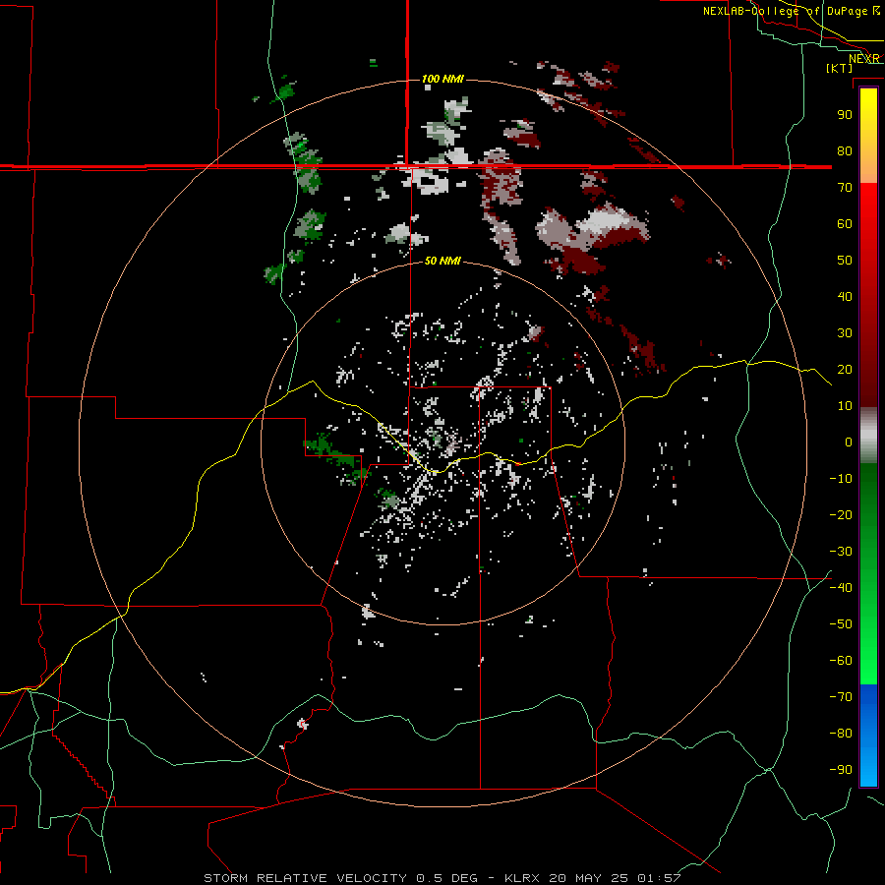Click the 70 value on velocity scale
The width and height of the screenshot is (885, 885).
845,188
